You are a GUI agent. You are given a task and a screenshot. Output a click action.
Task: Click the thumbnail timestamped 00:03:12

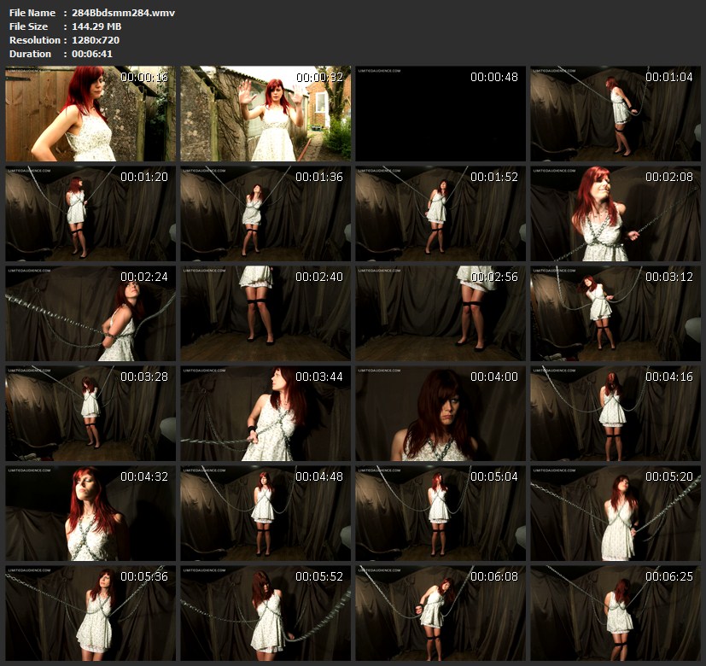[x=616, y=313]
